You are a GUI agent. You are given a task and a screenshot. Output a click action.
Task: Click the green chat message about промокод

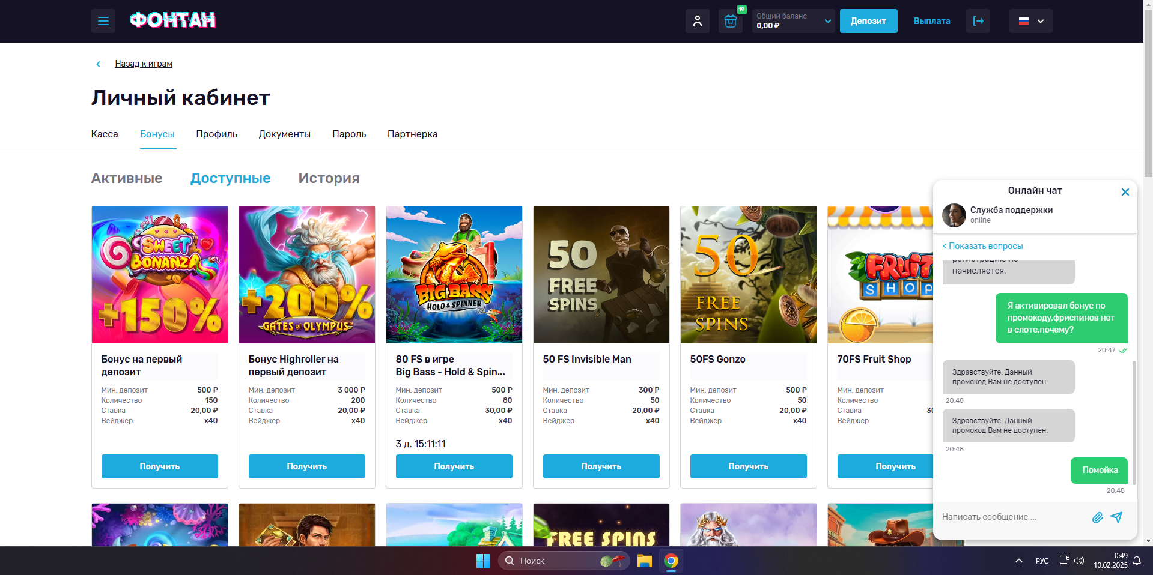1062,318
